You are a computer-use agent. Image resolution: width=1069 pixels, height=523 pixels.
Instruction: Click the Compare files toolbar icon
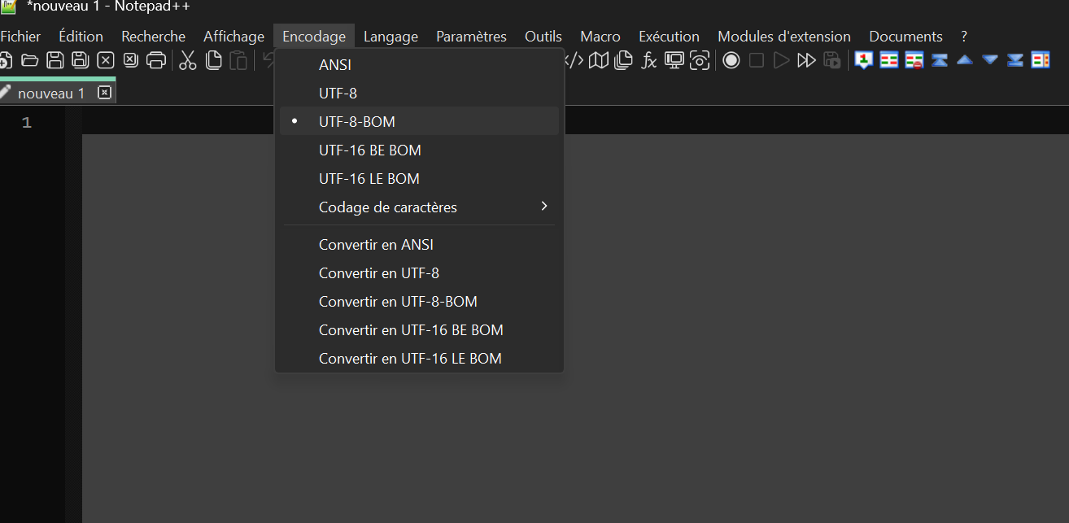pos(889,60)
